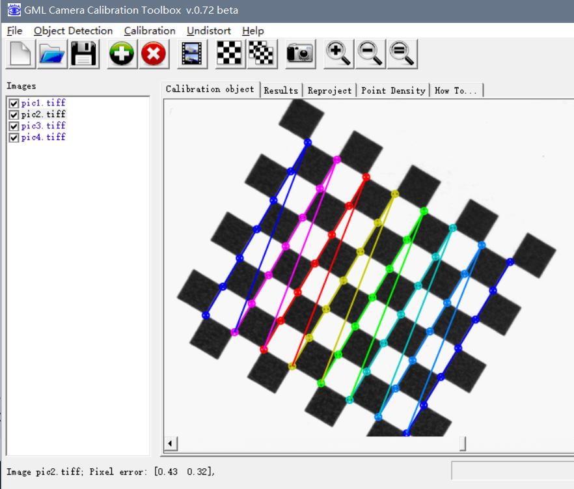Image resolution: width=574 pixels, height=489 pixels.
Task: Select pic2.tiff in the Images list
Action: coord(43,115)
